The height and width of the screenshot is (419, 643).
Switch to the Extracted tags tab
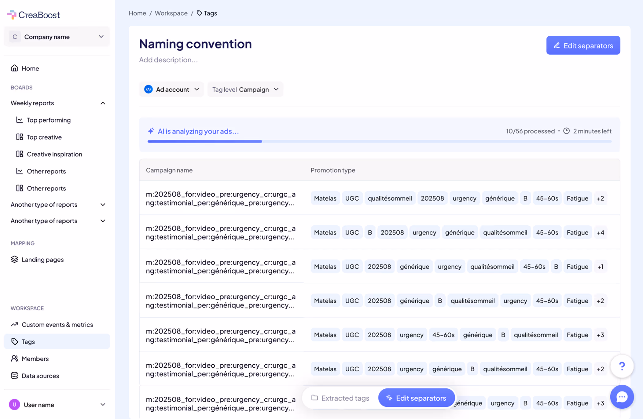point(340,398)
